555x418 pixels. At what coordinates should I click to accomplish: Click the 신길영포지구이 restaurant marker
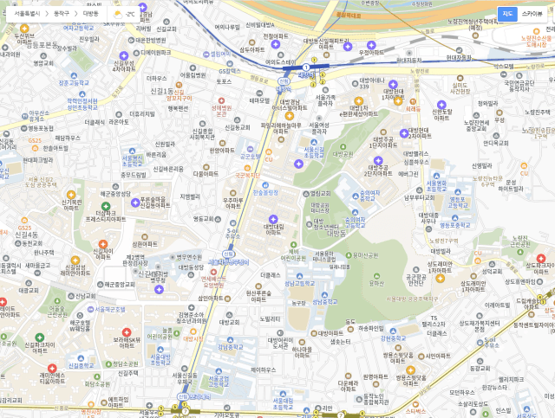[179, 85]
